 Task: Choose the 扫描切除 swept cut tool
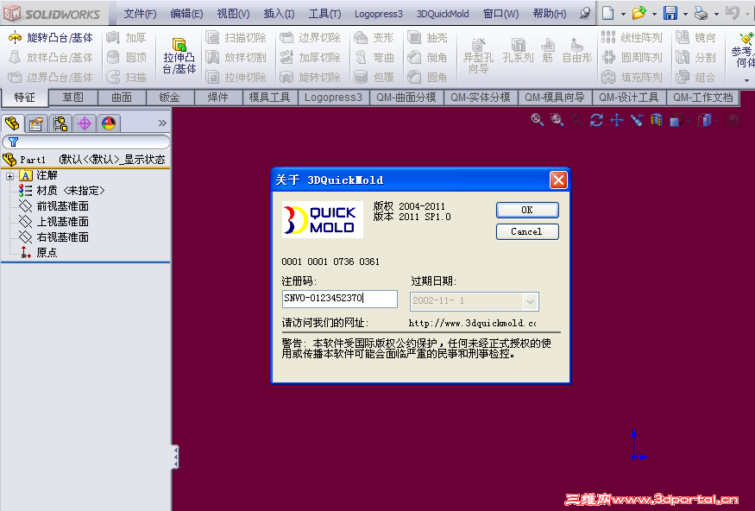[x=236, y=38]
